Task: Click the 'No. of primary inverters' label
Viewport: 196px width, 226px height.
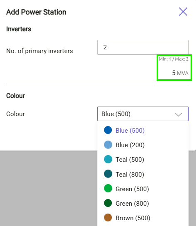Action: coord(39,51)
